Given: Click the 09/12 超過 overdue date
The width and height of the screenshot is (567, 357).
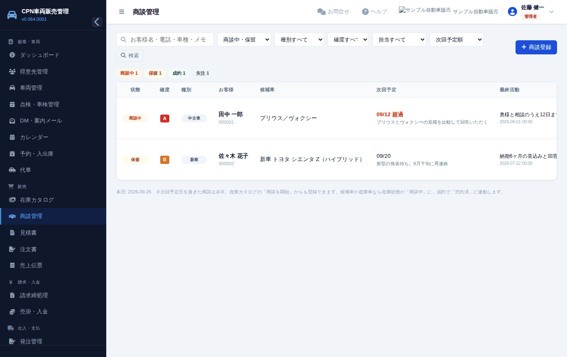Looking at the screenshot, I should click(390, 115).
